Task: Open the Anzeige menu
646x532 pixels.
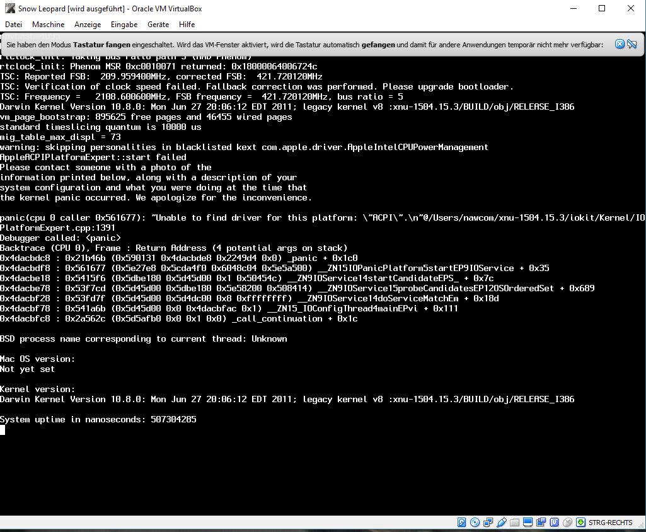Action: [88, 25]
